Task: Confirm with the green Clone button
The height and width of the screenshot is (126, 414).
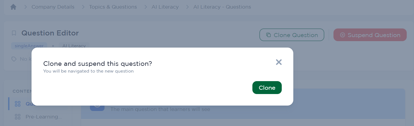Action: point(267,88)
